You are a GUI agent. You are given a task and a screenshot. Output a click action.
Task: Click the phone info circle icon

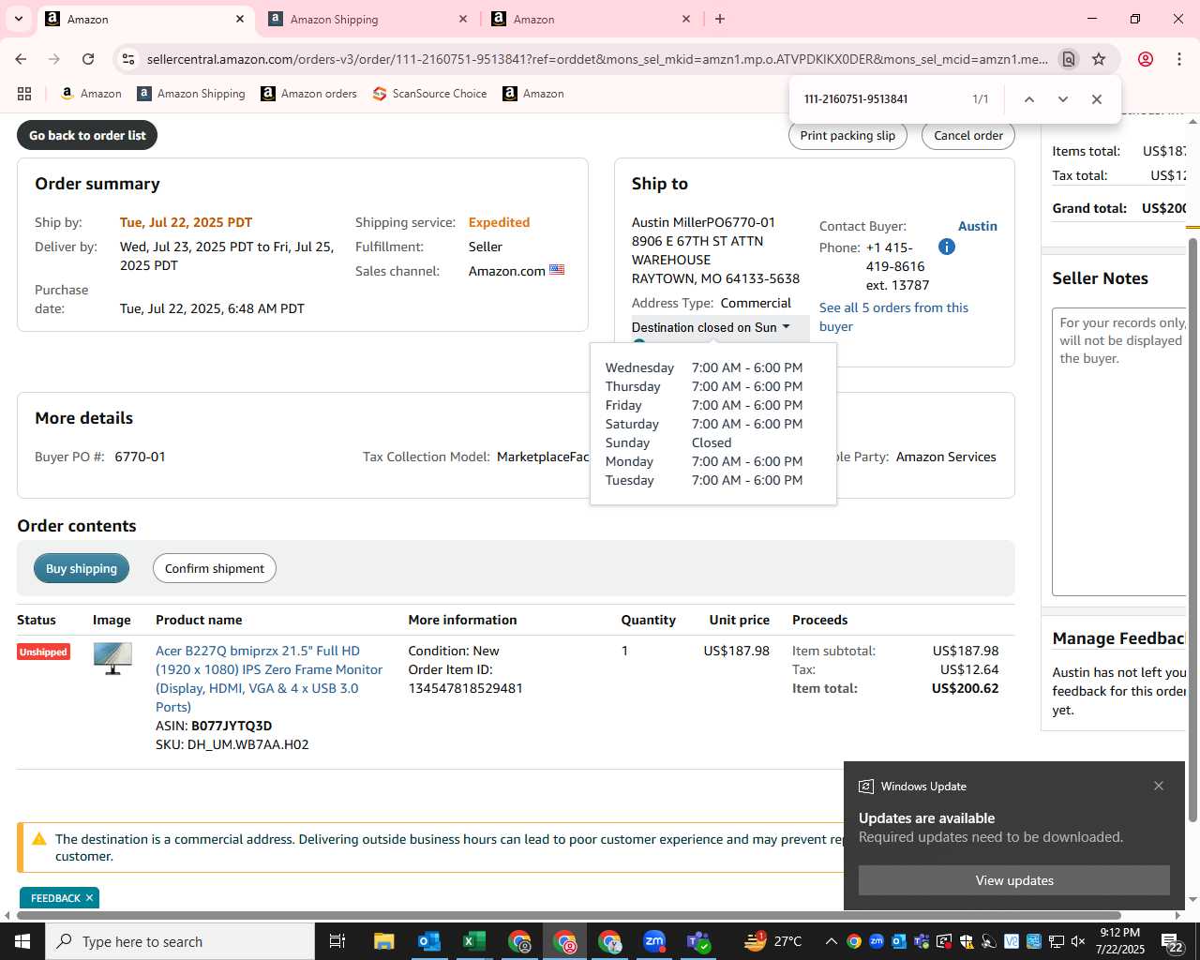click(947, 247)
